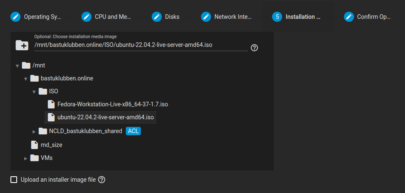
Task: Open help for installation media image field
Action: coord(255,48)
